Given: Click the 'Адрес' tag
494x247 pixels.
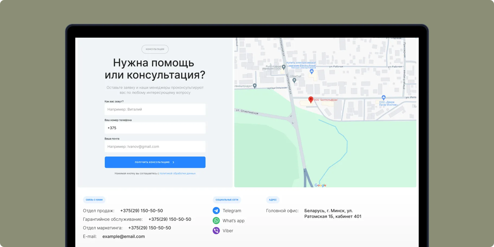Looking at the screenshot, I should click(273, 200).
